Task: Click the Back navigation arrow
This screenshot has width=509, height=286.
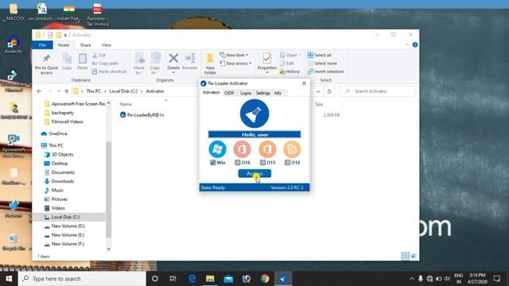Action: (39, 91)
